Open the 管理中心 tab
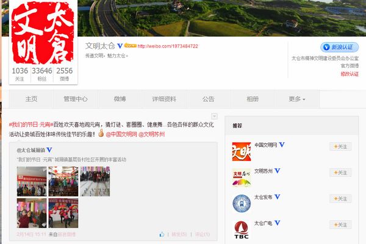 76,99
